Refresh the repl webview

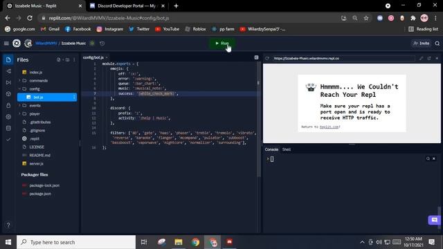(267, 58)
